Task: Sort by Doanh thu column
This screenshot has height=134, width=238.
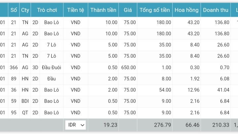Action: 216,10
